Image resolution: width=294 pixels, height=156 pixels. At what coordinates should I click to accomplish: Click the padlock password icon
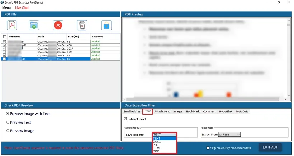[106, 25]
